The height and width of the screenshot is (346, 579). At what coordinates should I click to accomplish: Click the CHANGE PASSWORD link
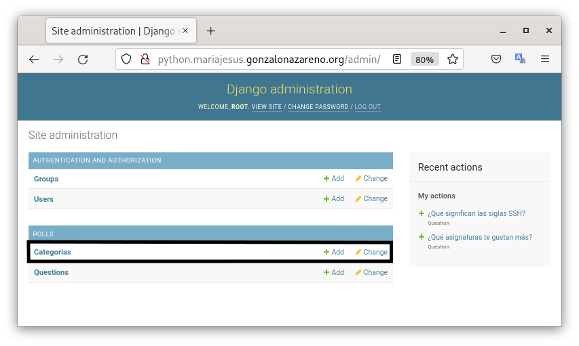click(x=318, y=107)
